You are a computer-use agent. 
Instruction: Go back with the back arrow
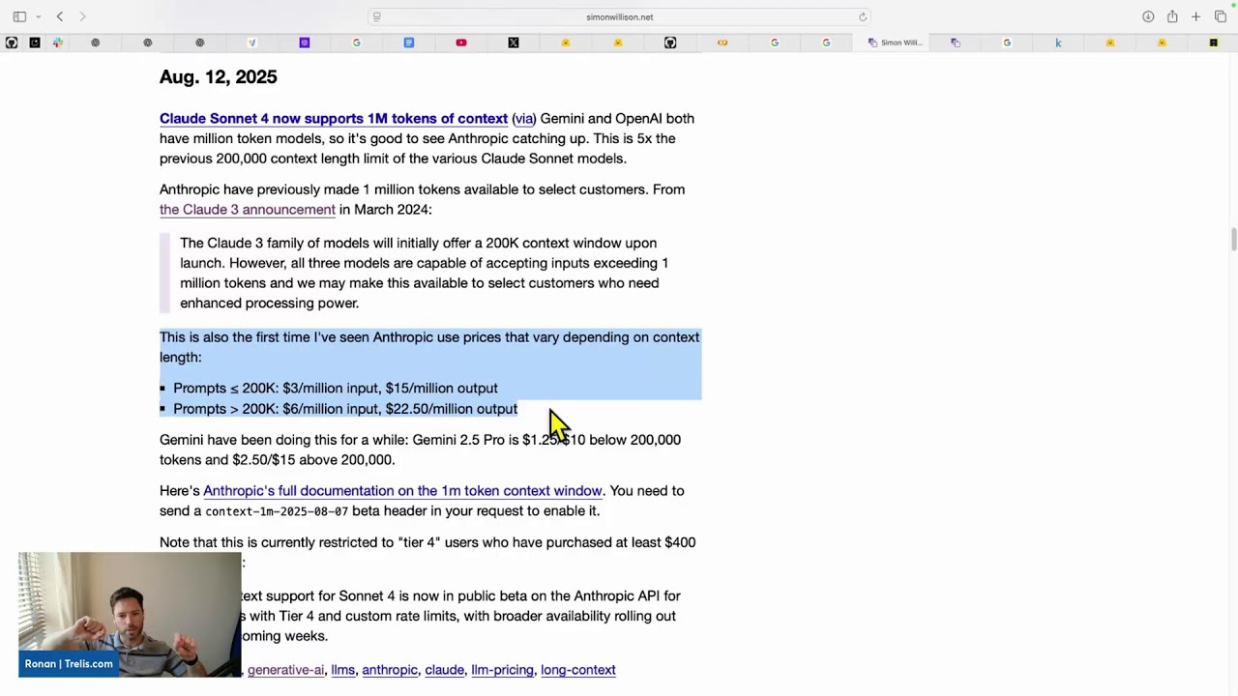pos(60,16)
